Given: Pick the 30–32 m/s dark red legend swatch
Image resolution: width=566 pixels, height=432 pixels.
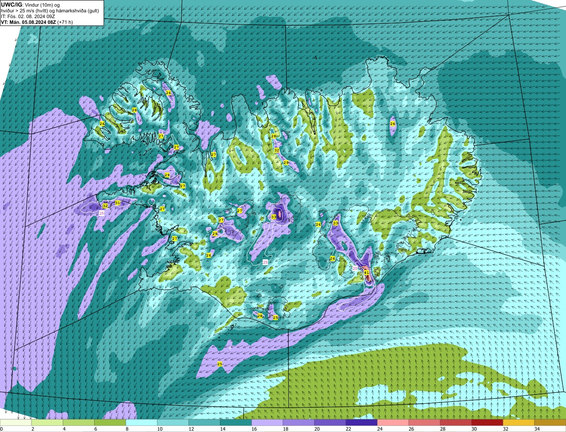Looking at the screenshot, I should point(487,423).
